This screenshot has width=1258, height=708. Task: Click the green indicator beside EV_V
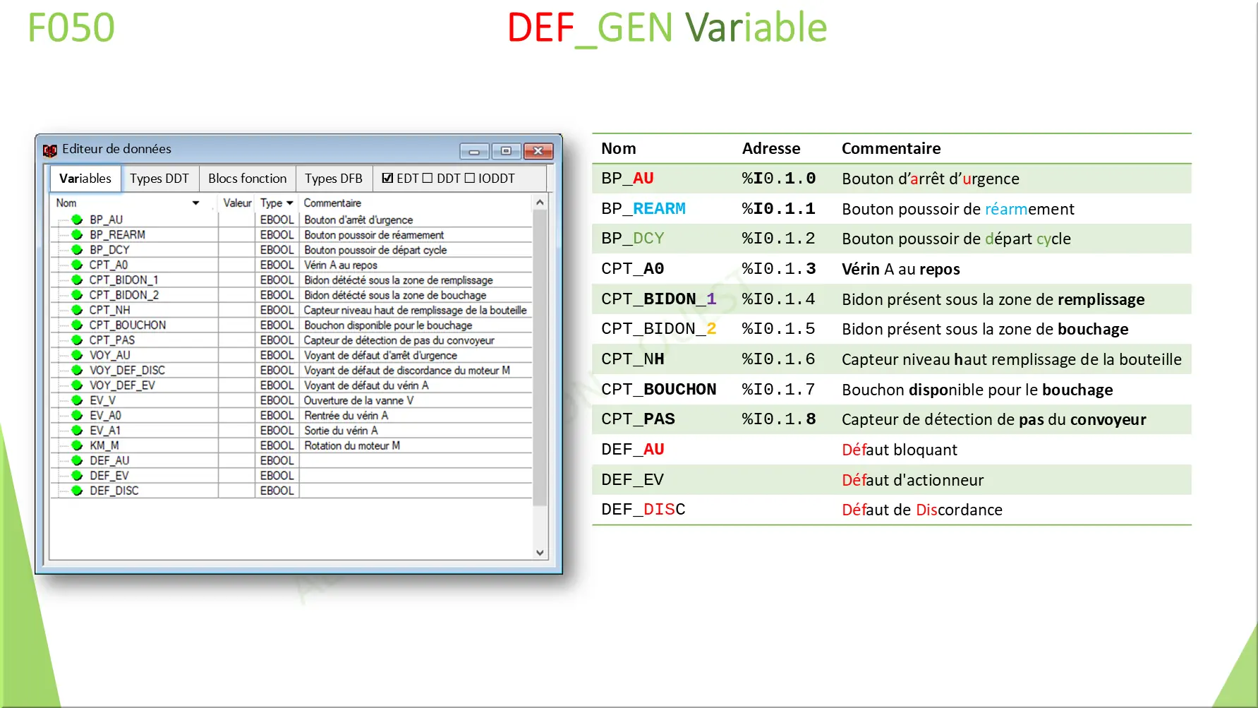pyautogui.click(x=76, y=400)
